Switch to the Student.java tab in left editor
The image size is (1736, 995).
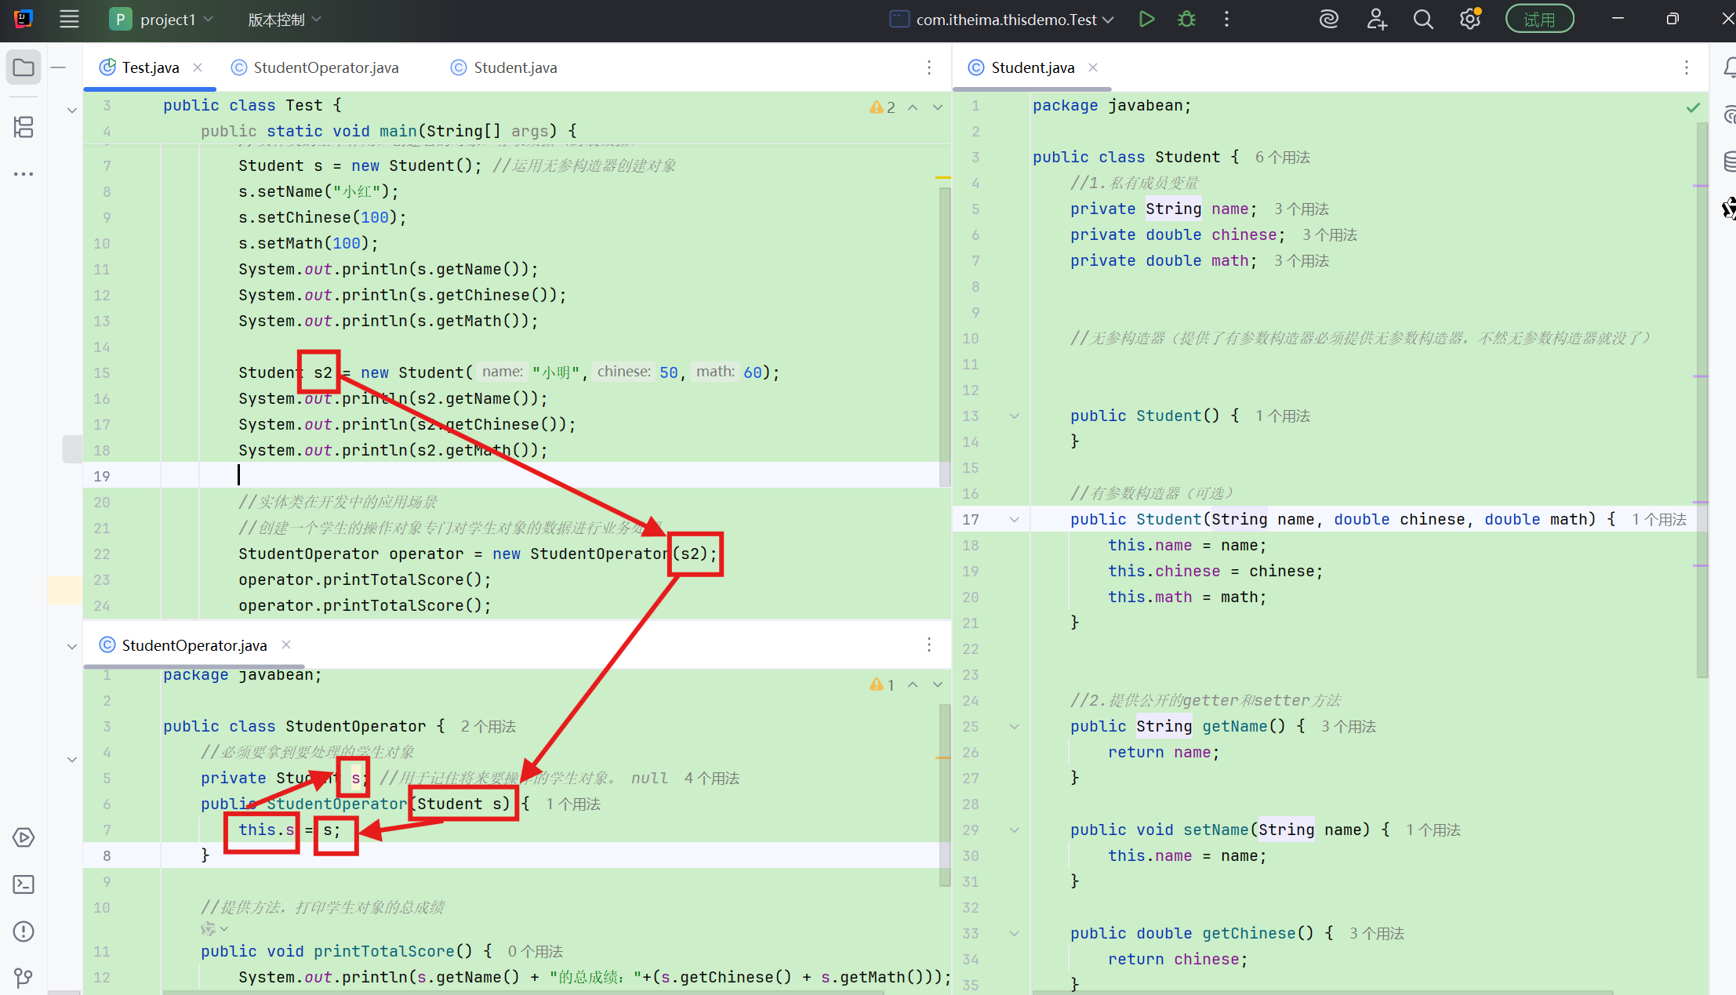[514, 68]
